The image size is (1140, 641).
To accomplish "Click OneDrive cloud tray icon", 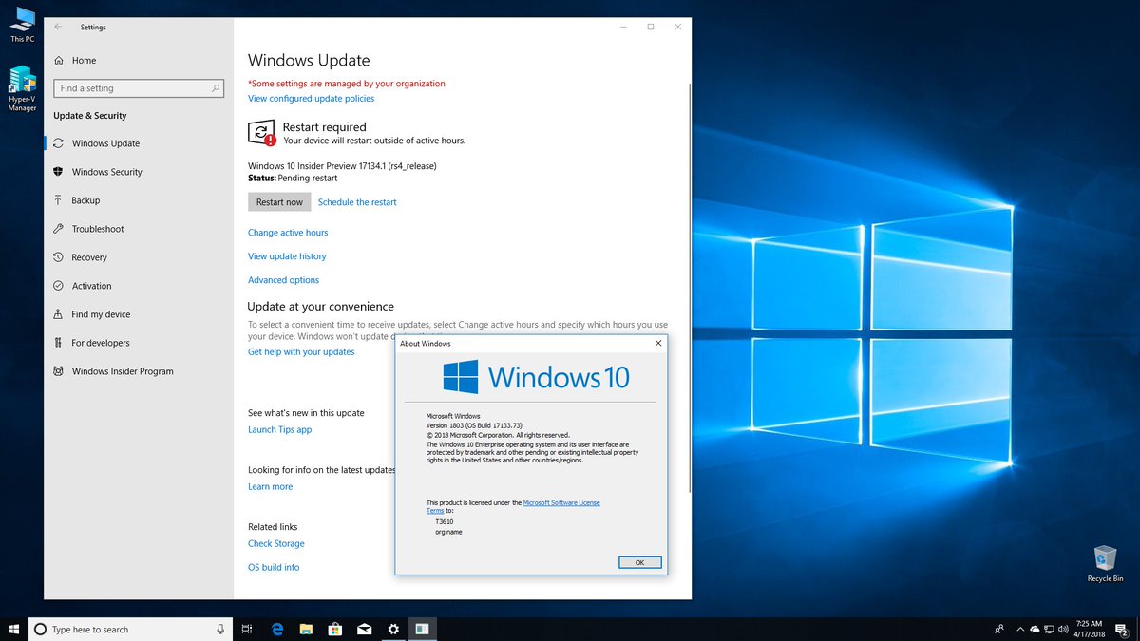I will click(1035, 629).
